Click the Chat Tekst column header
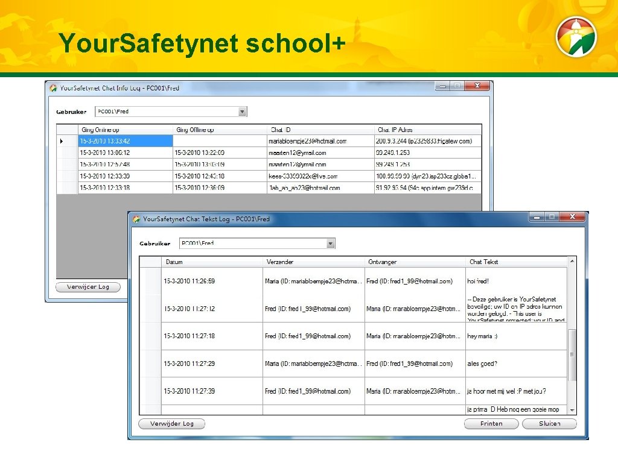This screenshot has height=463, width=618. pyautogui.click(x=517, y=262)
